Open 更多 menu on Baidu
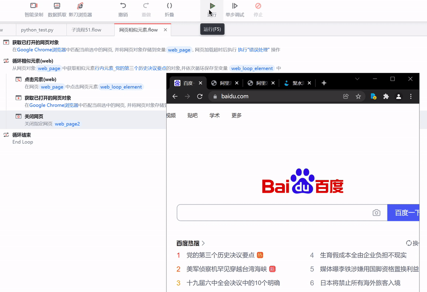 coord(237,115)
